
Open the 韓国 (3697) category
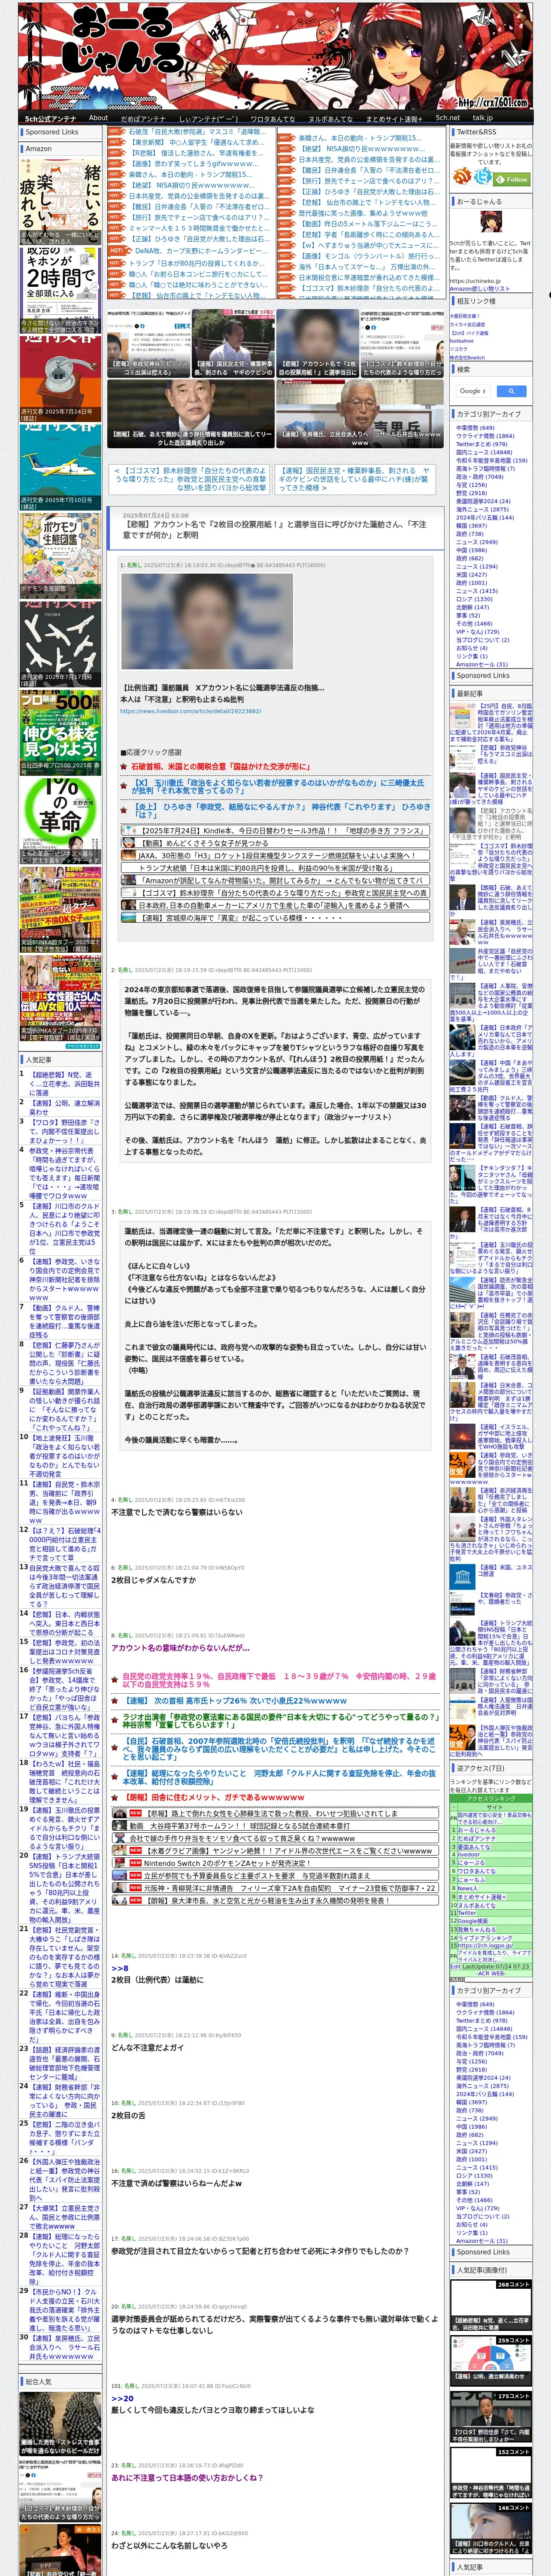click(471, 526)
